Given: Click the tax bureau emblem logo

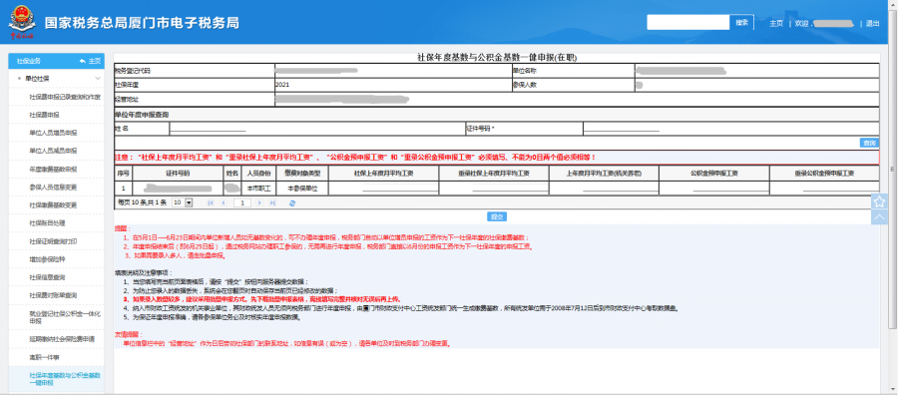Looking at the screenshot, I should click(21, 22).
